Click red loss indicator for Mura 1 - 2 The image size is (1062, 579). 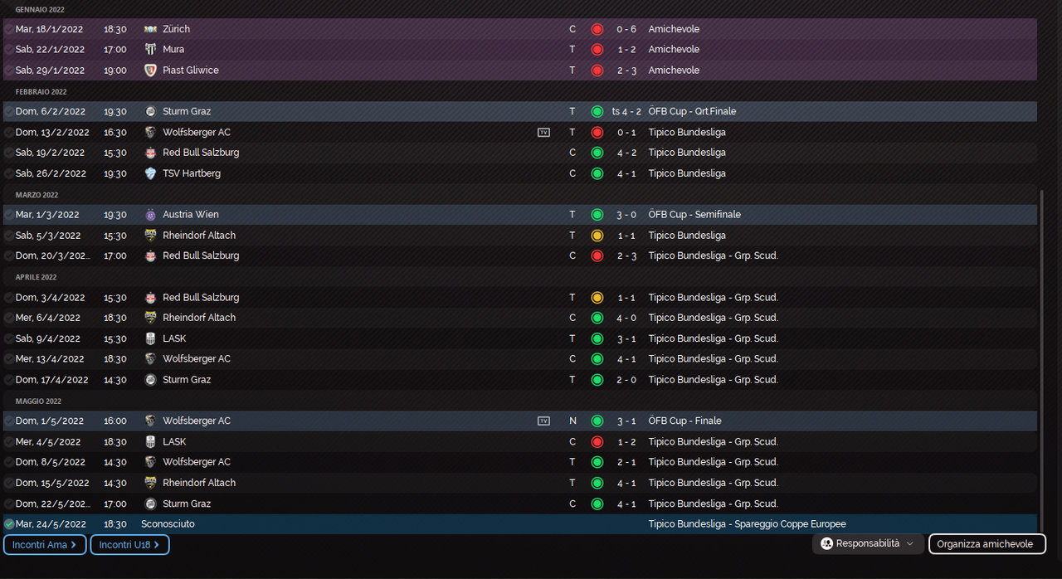[597, 50]
